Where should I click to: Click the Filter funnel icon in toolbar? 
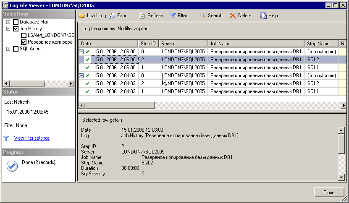pos(173,16)
